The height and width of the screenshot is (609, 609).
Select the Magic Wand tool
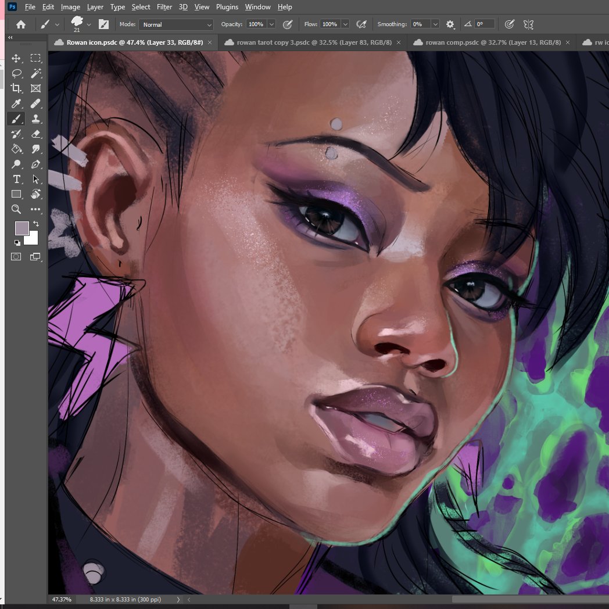coord(35,73)
